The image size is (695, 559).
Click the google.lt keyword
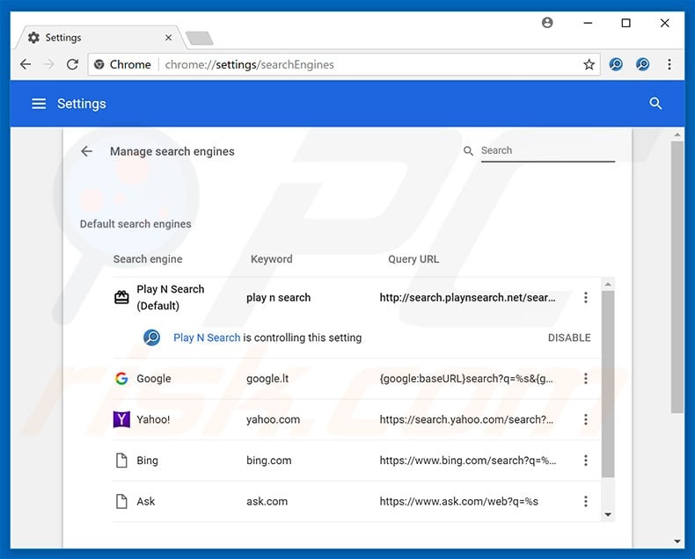tap(267, 379)
